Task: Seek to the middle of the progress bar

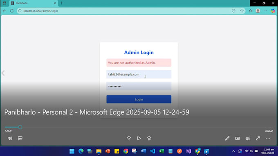Action: tap(139, 127)
